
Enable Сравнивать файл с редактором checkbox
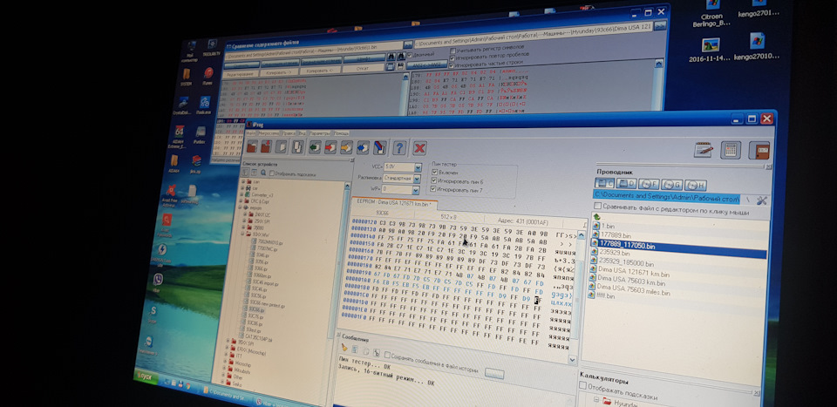tap(598, 206)
